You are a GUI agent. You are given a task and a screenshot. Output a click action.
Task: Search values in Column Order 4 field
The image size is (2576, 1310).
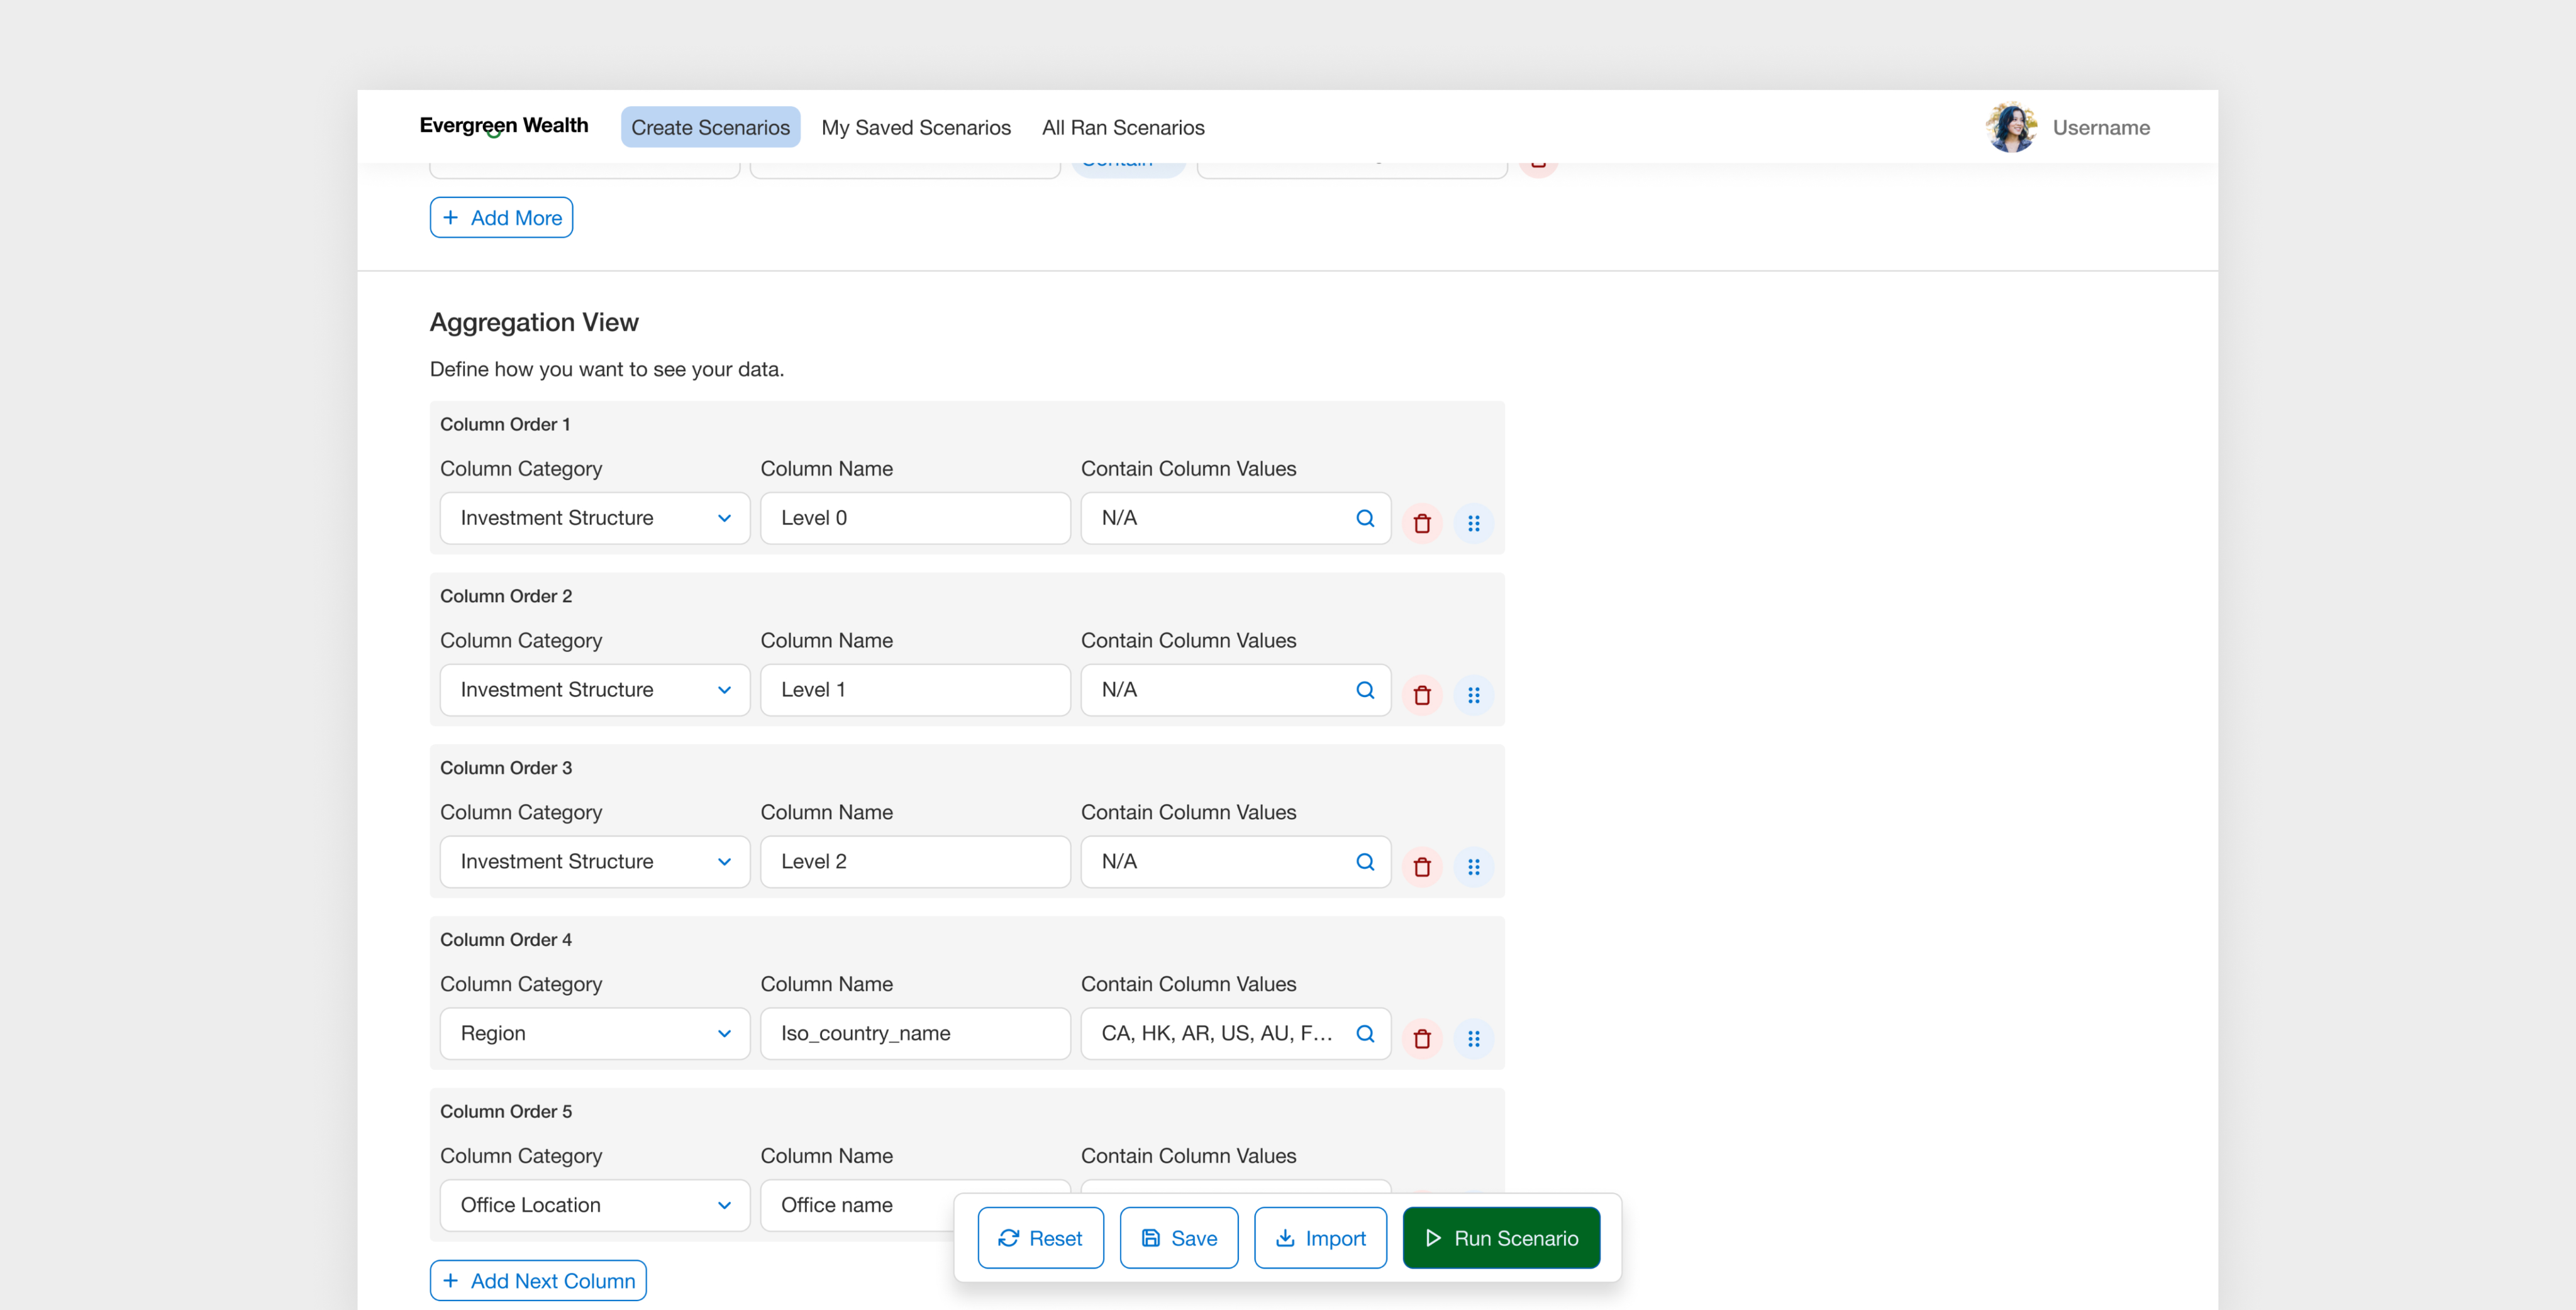pyautogui.click(x=1364, y=1033)
